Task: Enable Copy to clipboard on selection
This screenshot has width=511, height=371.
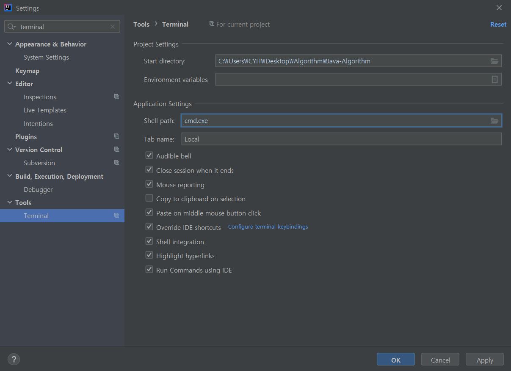Action: 149,198
